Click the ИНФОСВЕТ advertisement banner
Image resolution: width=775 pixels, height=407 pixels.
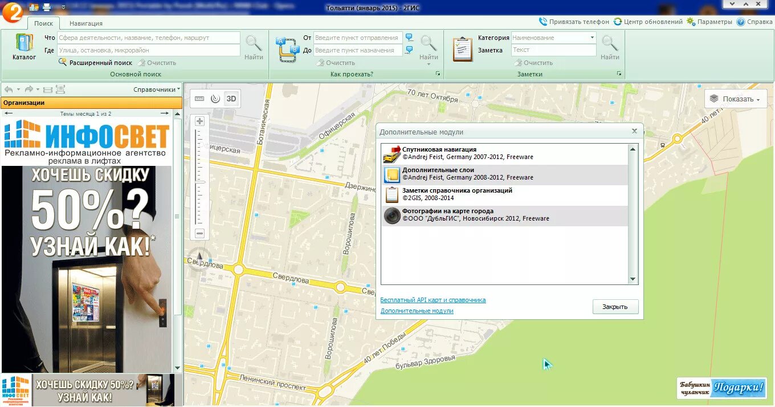(87, 246)
